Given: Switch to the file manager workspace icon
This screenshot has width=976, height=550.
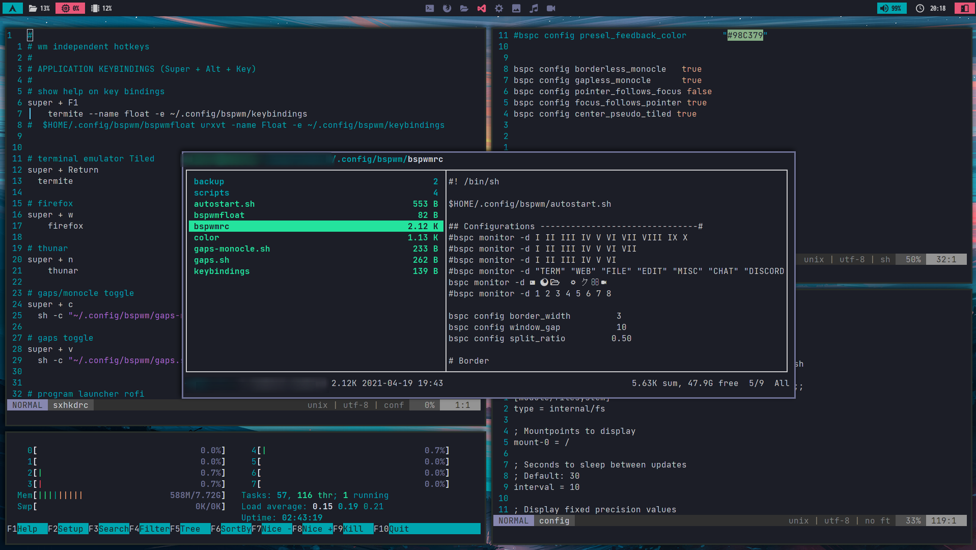Looking at the screenshot, I should tap(464, 8).
